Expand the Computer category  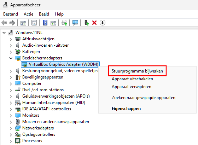(11, 84)
